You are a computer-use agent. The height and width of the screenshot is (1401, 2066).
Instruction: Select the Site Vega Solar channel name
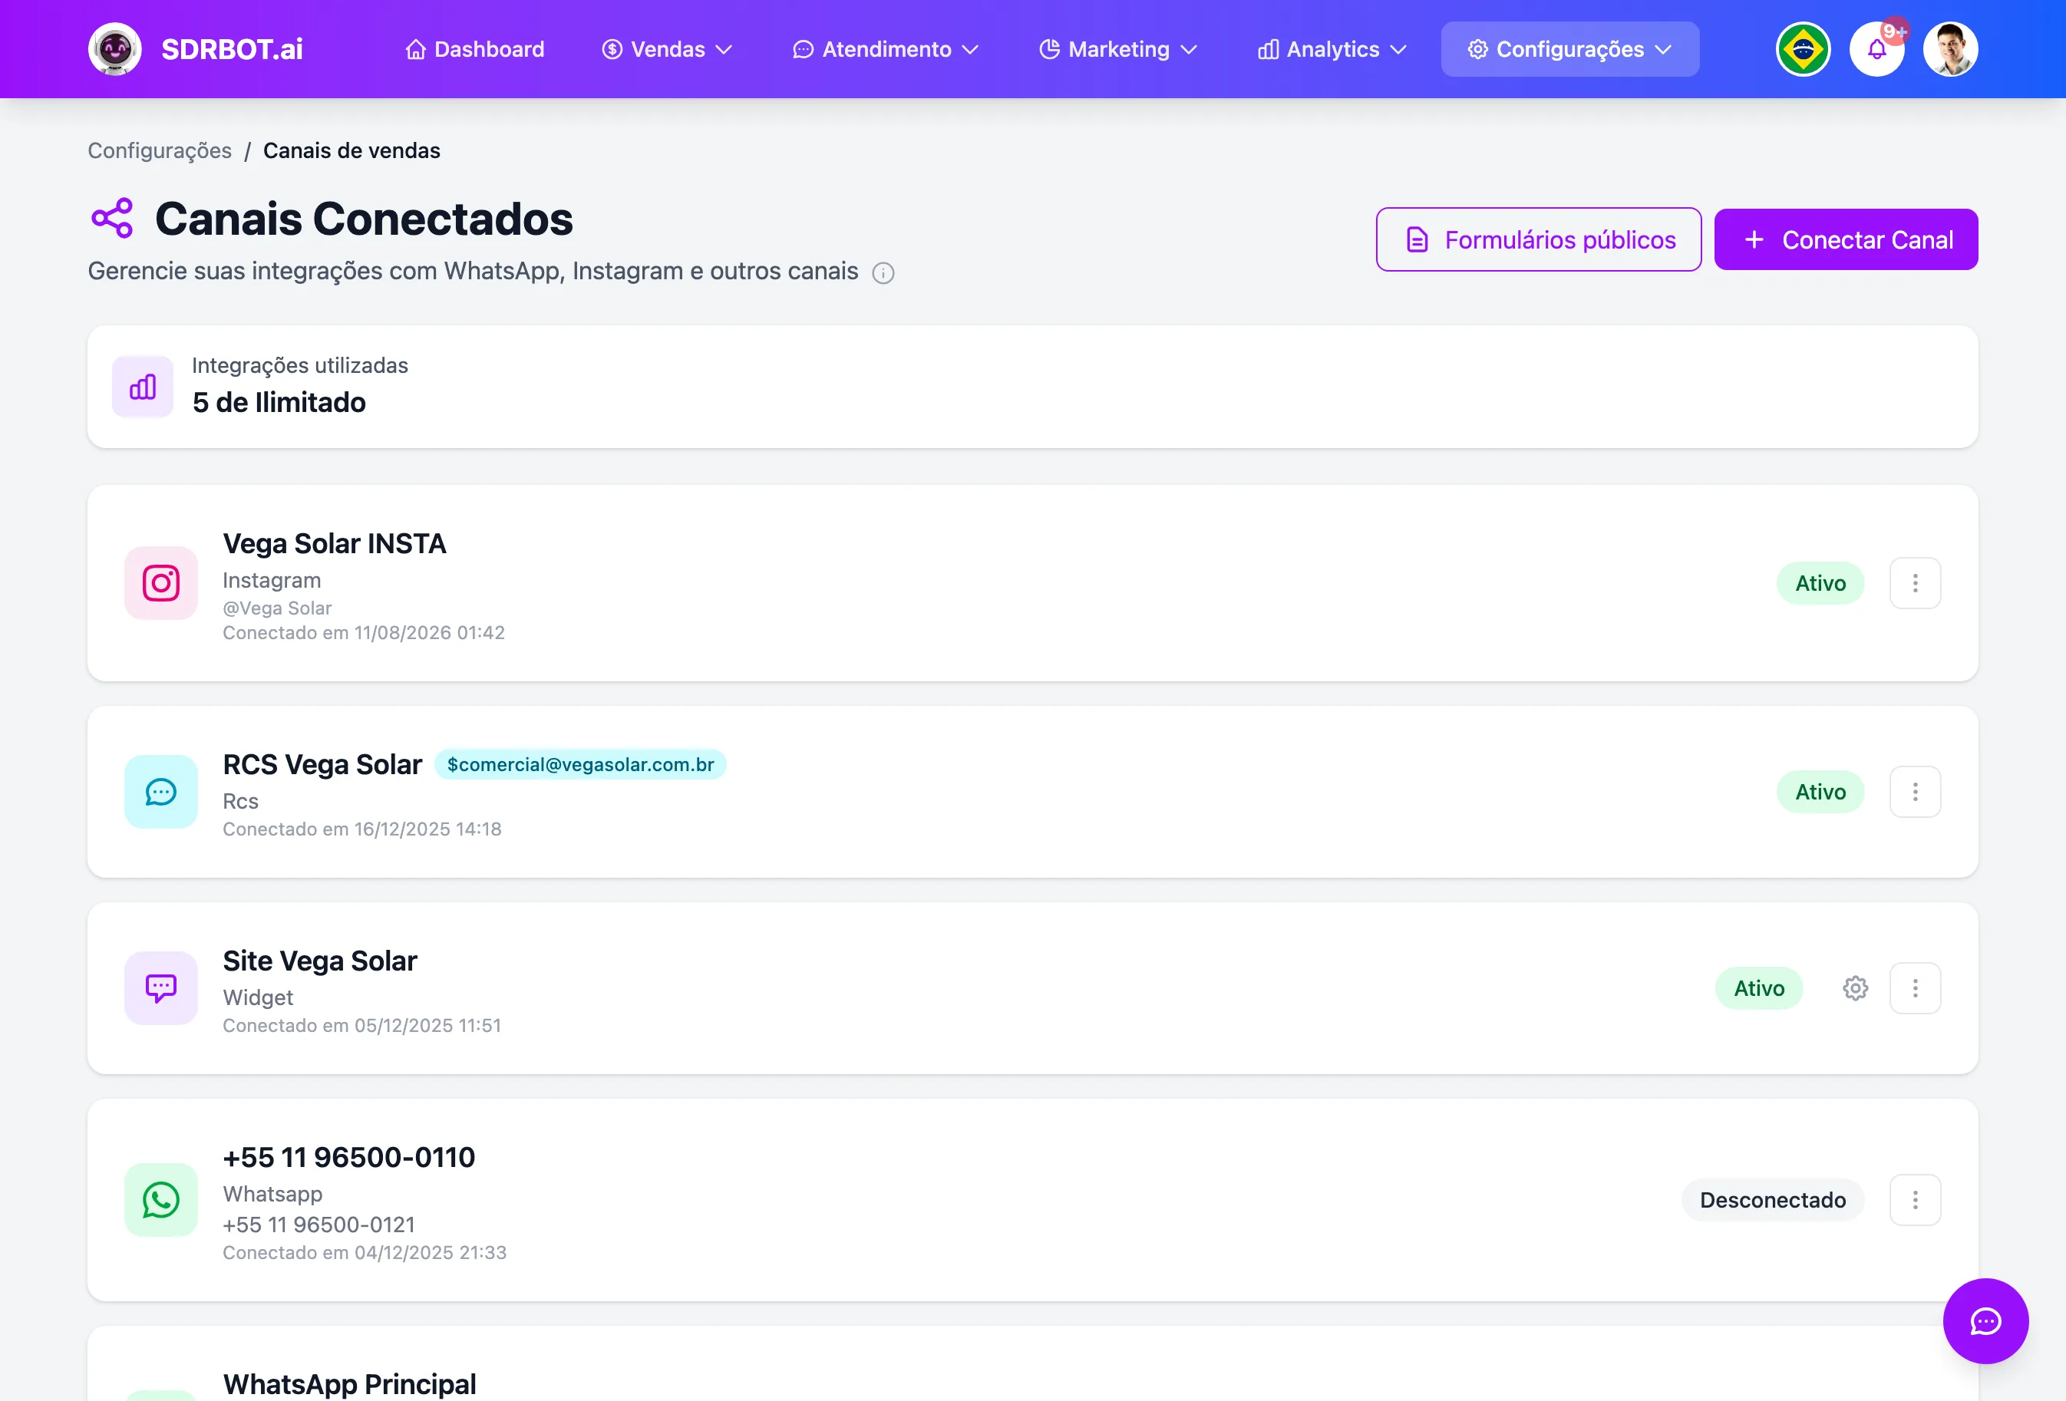[x=320, y=961]
